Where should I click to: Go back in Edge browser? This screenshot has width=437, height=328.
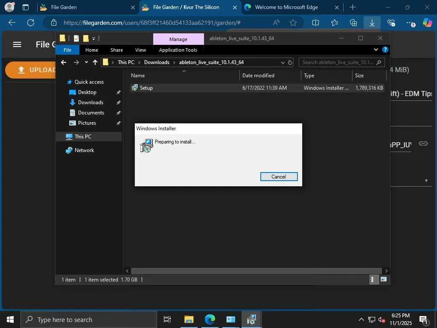12,23
